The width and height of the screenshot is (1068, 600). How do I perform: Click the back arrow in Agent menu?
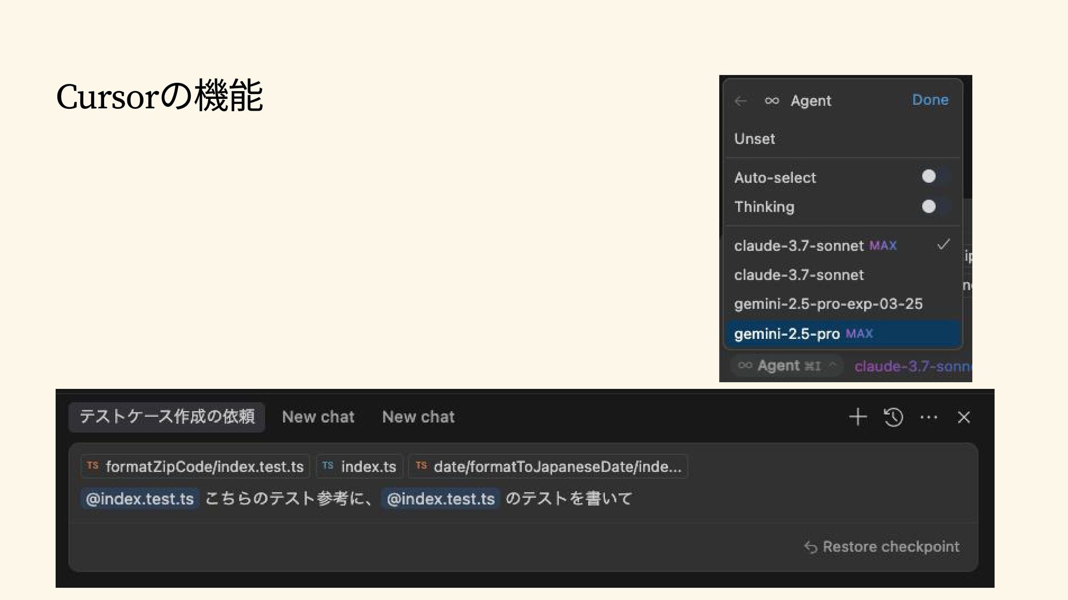coord(740,101)
